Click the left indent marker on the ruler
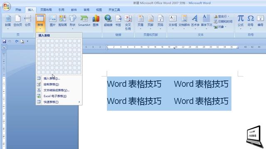The height and width of the screenshot is (149, 266). point(107,47)
